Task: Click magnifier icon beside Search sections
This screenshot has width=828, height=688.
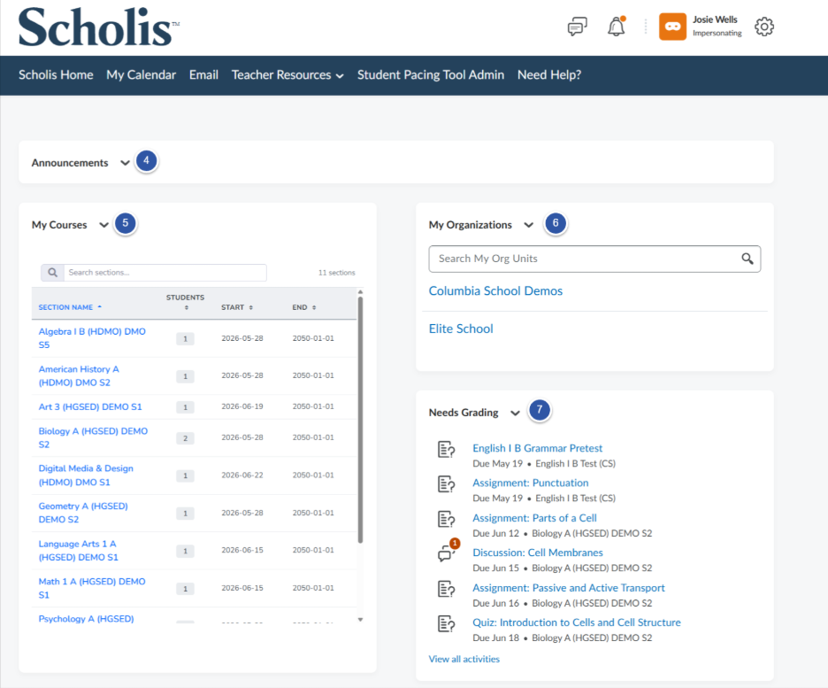Action: (52, 272)
